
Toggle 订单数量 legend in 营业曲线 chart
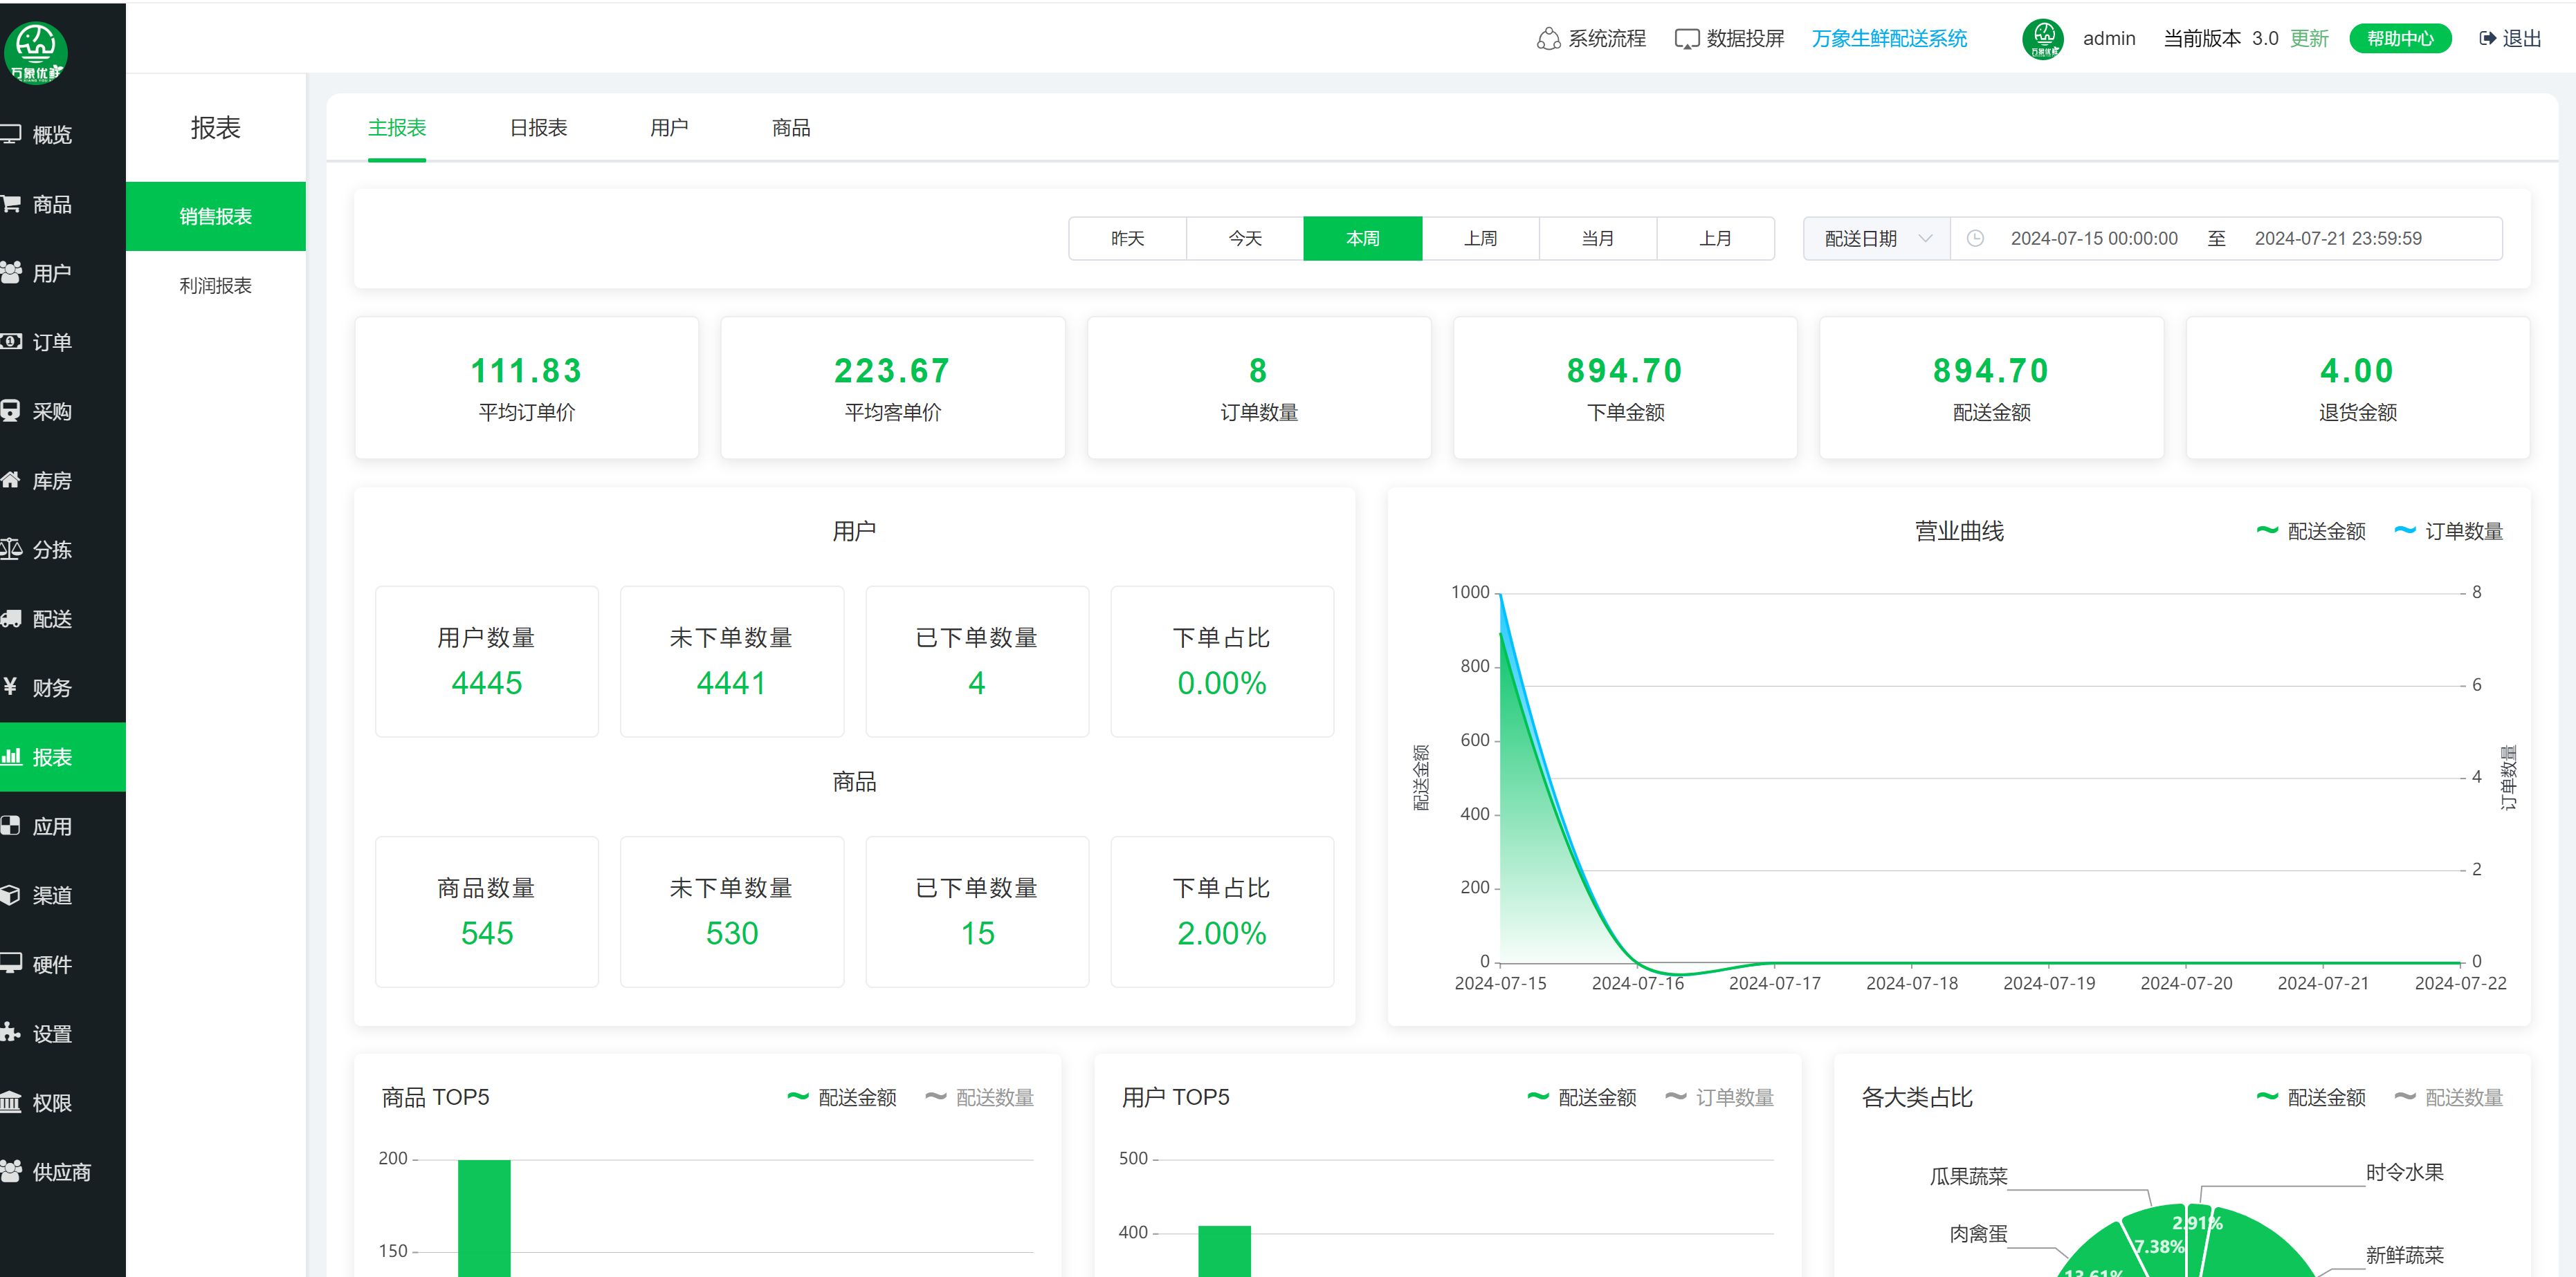[x=2448, y=532]
